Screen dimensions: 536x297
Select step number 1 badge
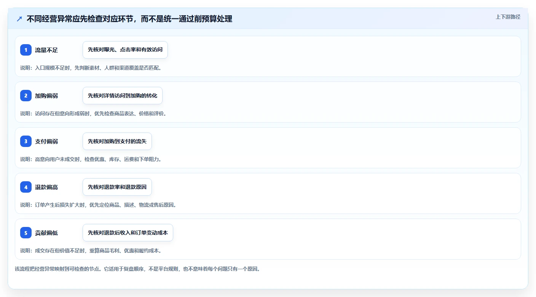point(26,50)
